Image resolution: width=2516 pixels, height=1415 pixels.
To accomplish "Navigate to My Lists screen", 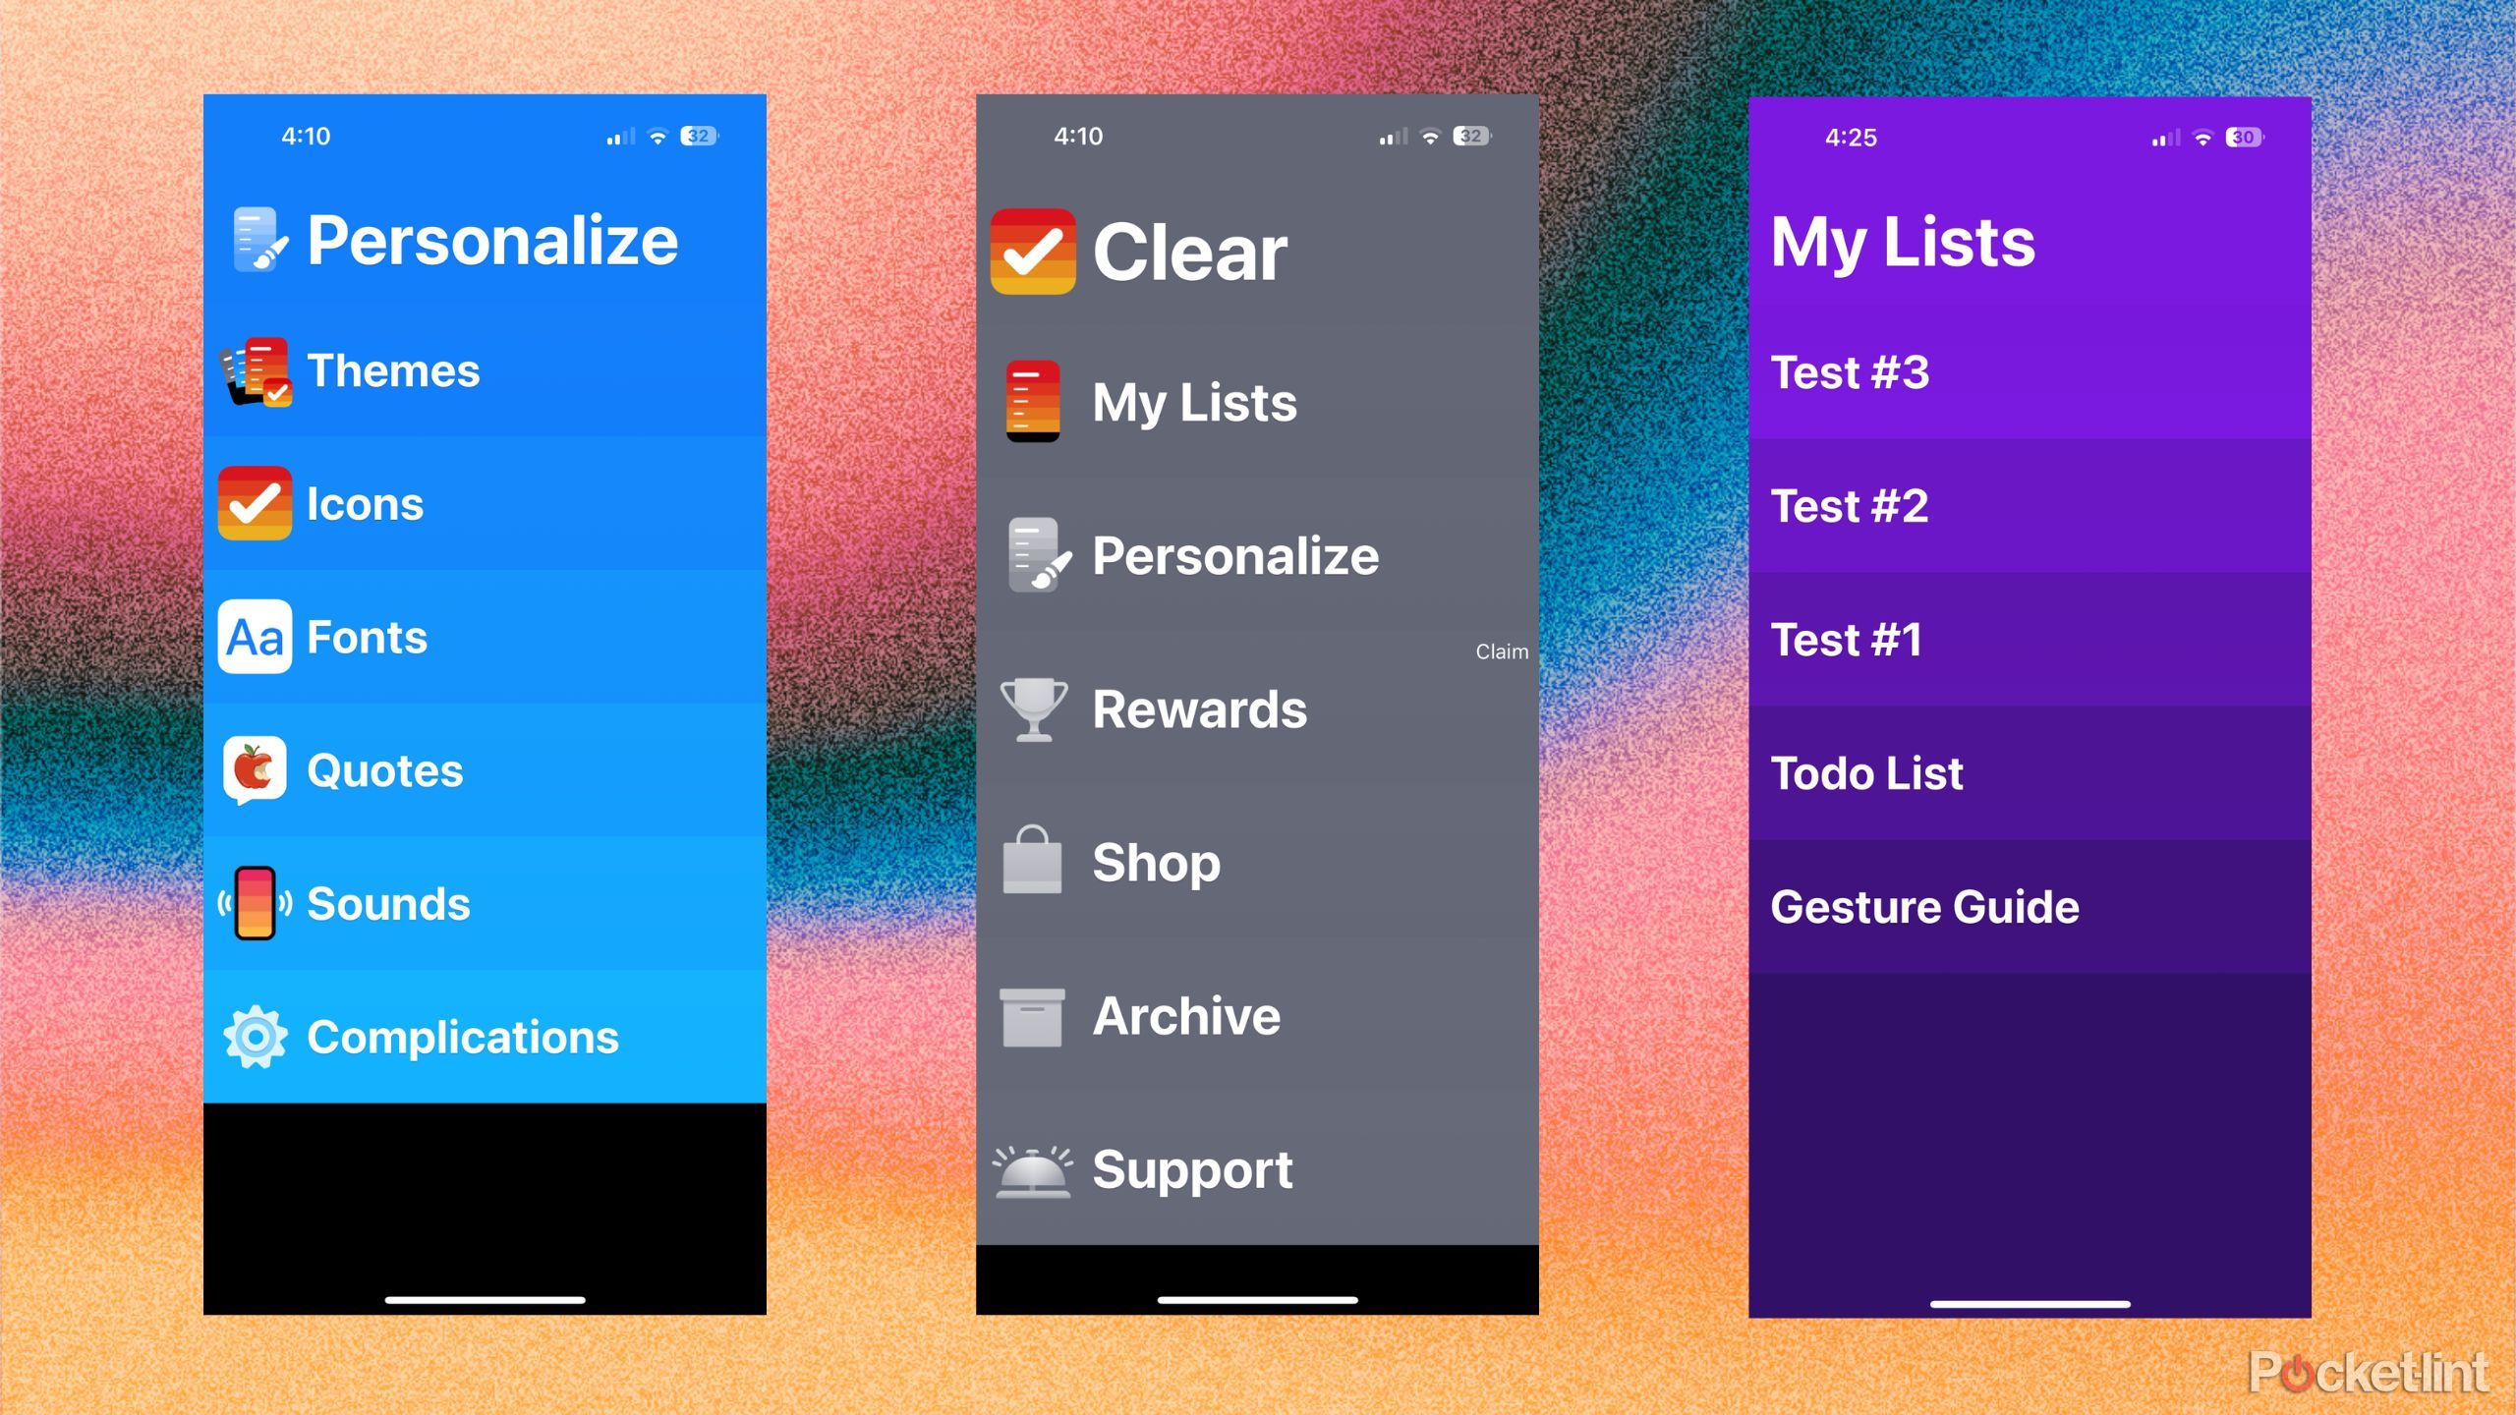I will [x=1197, y=399].
